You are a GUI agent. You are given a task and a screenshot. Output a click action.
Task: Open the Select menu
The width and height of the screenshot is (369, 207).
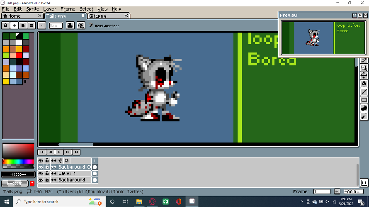click(x=86, y=9)
